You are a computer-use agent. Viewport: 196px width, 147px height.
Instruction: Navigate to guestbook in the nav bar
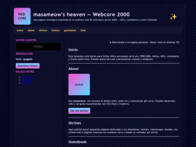(x=70, y=30)
